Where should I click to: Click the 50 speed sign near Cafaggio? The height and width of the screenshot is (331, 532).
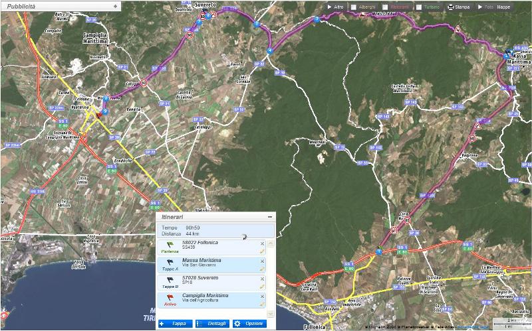(x=144, y=82)
